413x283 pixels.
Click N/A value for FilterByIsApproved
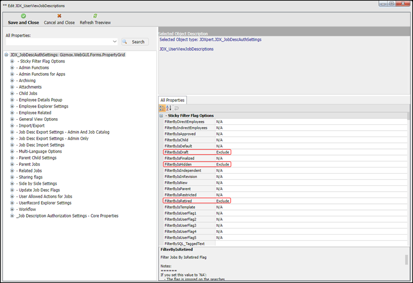219,134
